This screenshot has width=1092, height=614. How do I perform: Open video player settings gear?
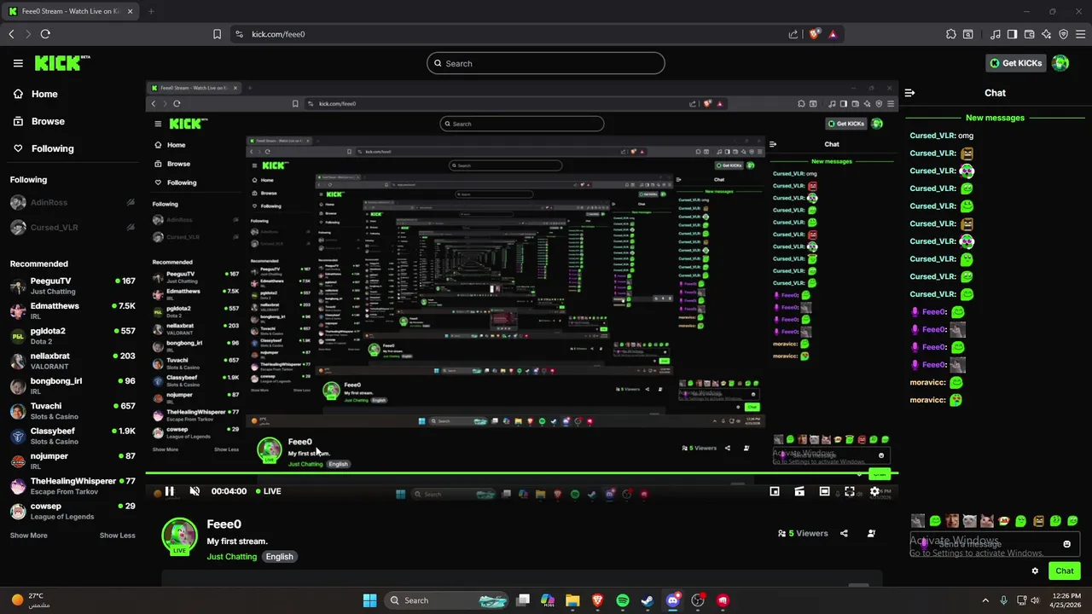coord(874,491)
